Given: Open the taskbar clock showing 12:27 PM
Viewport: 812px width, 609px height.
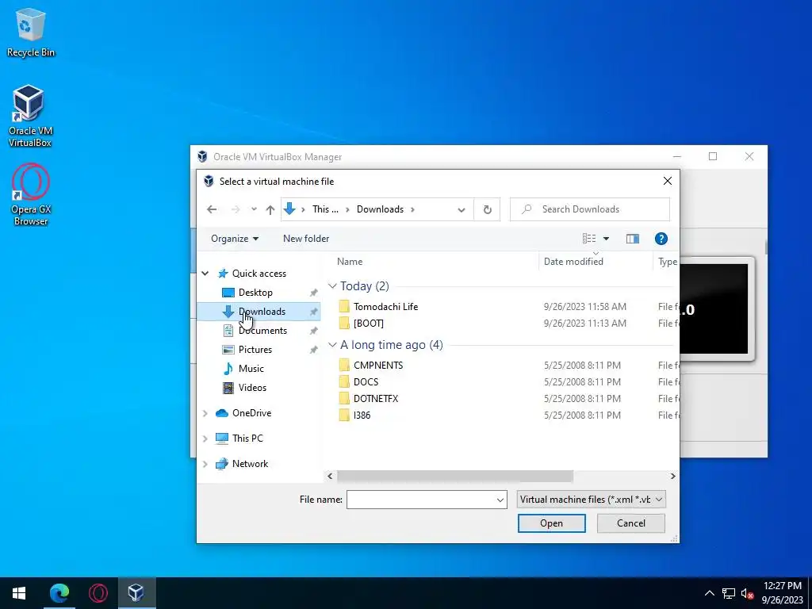Looking at the screenshot, I should [782, 593].
